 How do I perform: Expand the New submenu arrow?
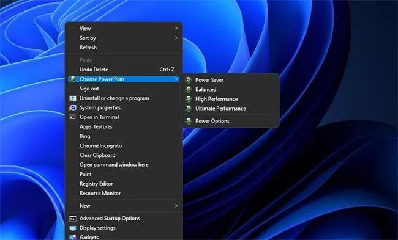point(176,206)
